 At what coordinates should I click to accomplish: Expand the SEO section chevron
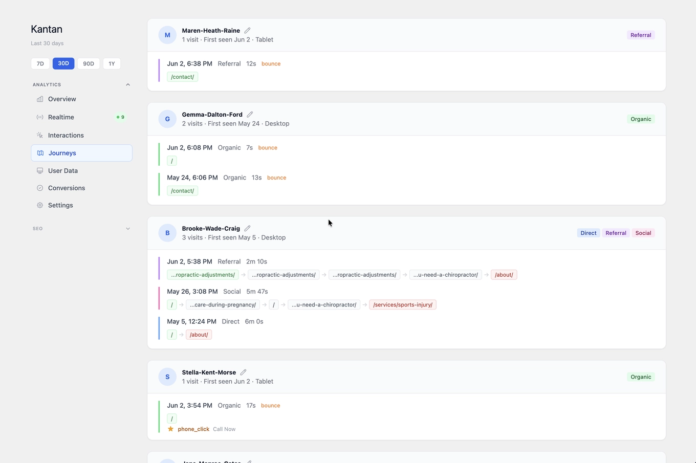[128, 229]
